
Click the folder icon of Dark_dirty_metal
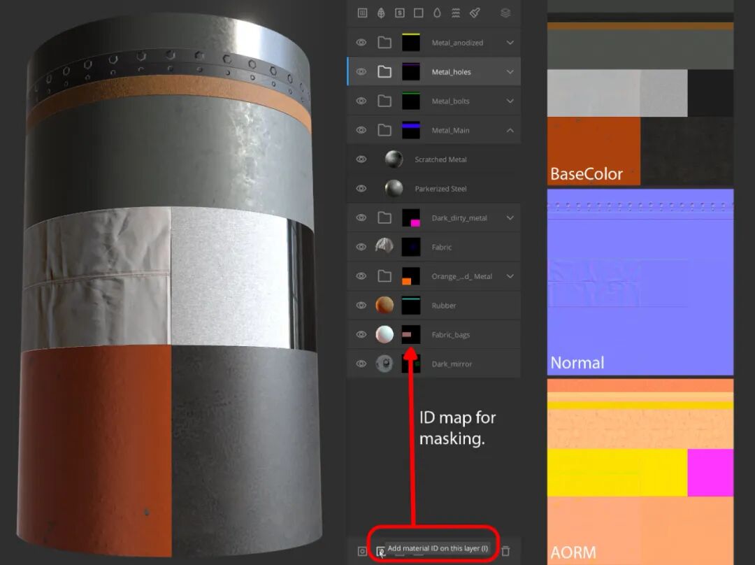point(384,217)
